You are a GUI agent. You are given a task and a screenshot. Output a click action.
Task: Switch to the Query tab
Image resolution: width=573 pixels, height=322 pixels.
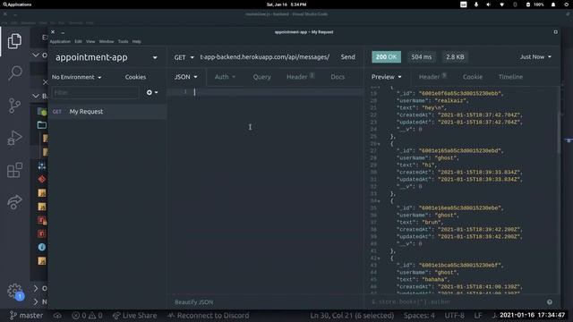point(262,77)
